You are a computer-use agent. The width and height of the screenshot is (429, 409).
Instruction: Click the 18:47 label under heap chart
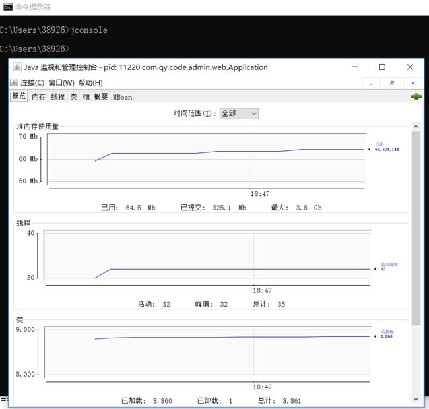260,194
